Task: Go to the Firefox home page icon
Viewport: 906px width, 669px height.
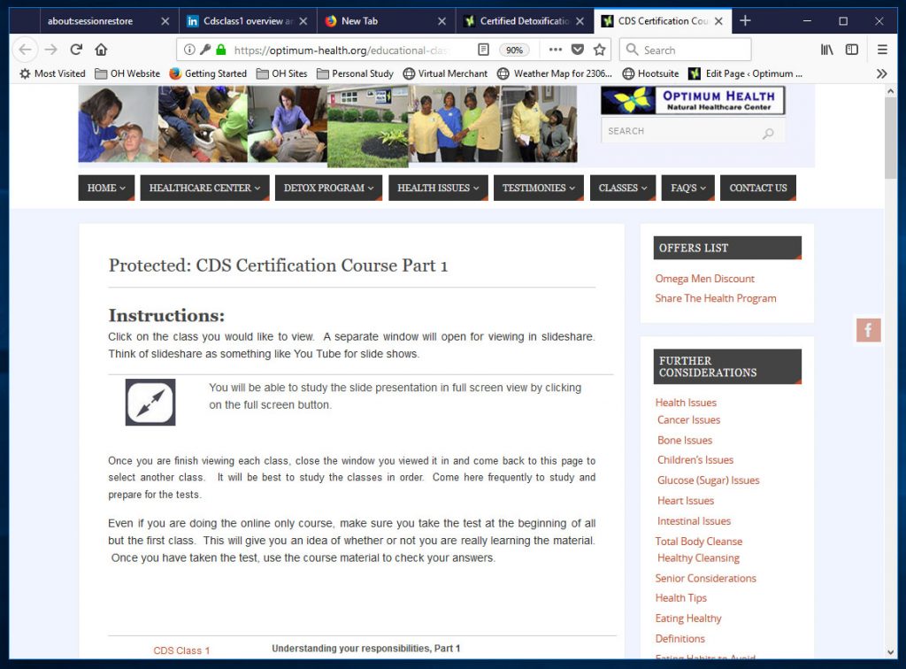Action: coord(101,50)
